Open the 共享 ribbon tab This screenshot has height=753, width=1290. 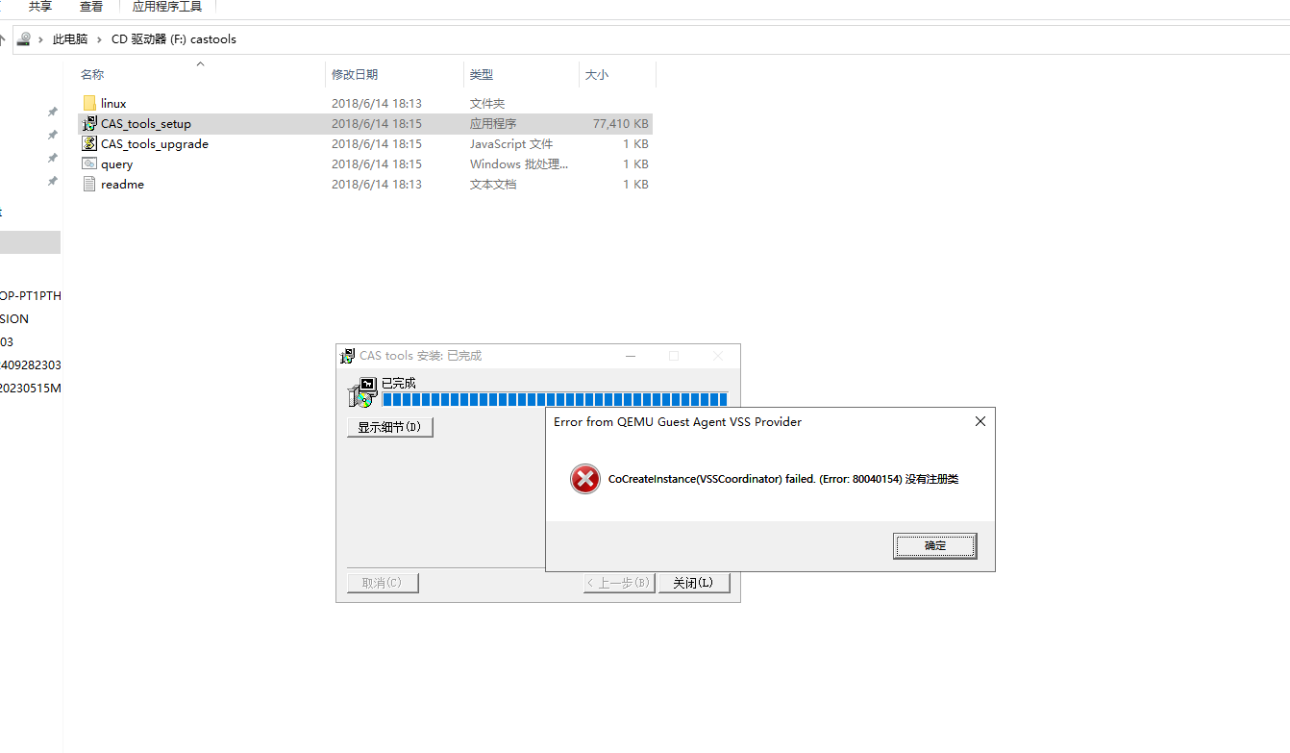[40, 7]
